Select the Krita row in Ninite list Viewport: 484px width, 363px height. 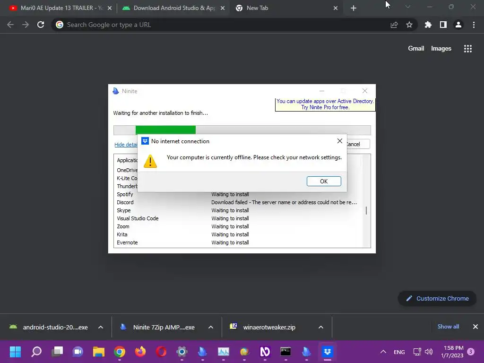pyautogui.click(x=238, y=234)
